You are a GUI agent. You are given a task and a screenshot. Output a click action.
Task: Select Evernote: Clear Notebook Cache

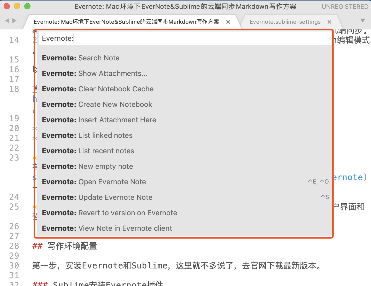tap(184, 89)
